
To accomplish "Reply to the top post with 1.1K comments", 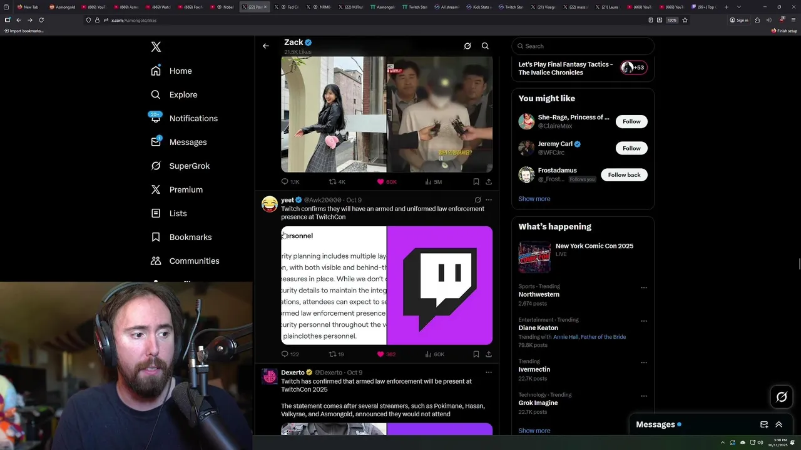I will [290, 181].
